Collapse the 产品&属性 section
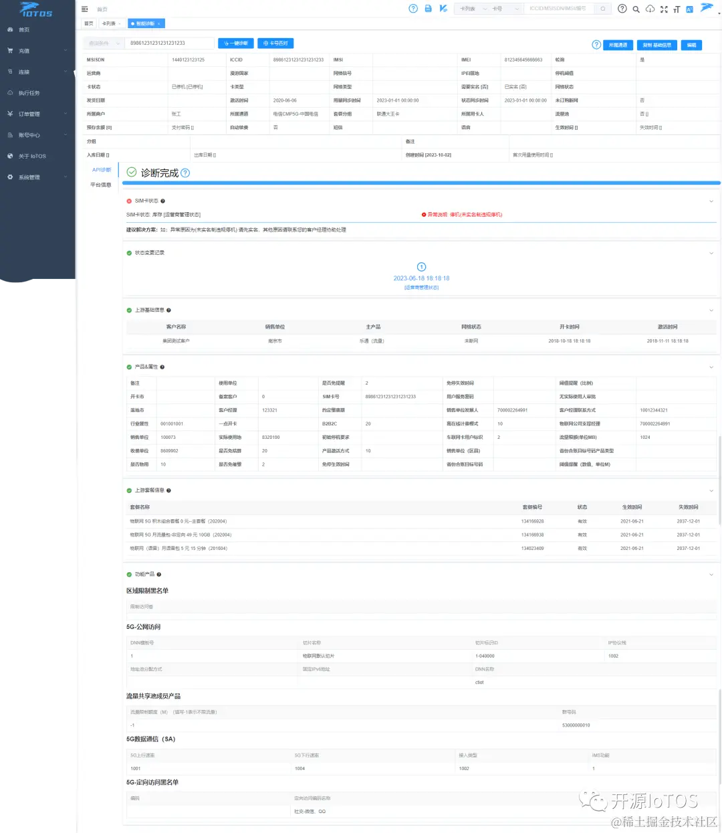This screenshot has height=833, width=722. (x=711, y=367)
